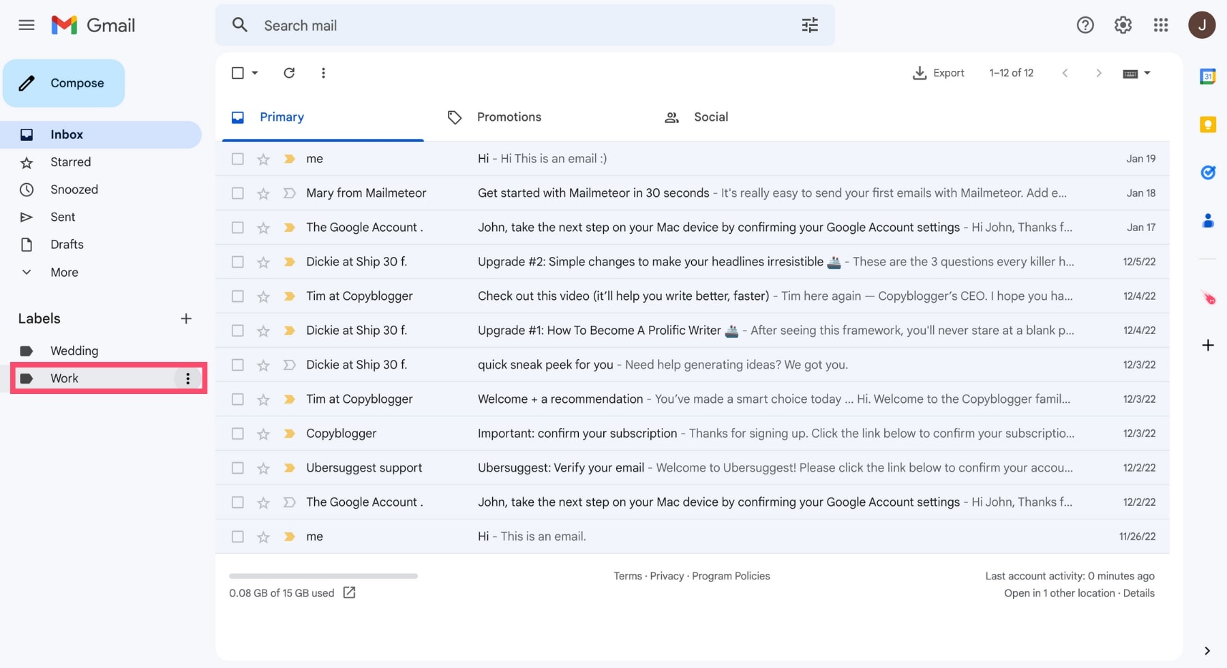The image size is (1227, 668).
Task: Select the Welcome + a recommendation email
Action: pyautogui.click(x=237, y=399)
